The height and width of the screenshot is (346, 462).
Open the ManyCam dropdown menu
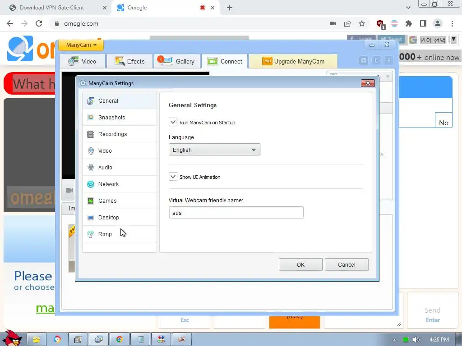click(81, 45)
